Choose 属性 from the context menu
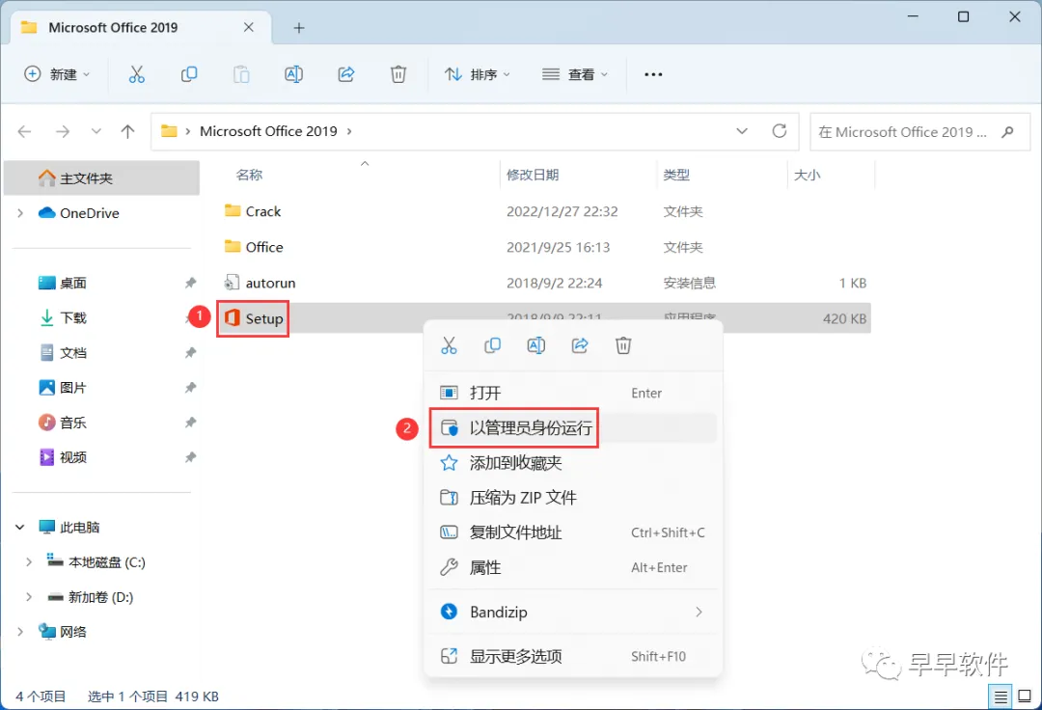 [x=573, y=568]
